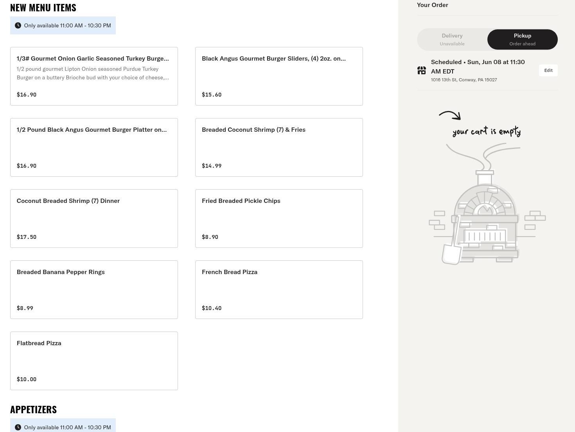Click the Appetizers section heading
Viewport: 575px width, 432px height.
(x=33, y=409)
